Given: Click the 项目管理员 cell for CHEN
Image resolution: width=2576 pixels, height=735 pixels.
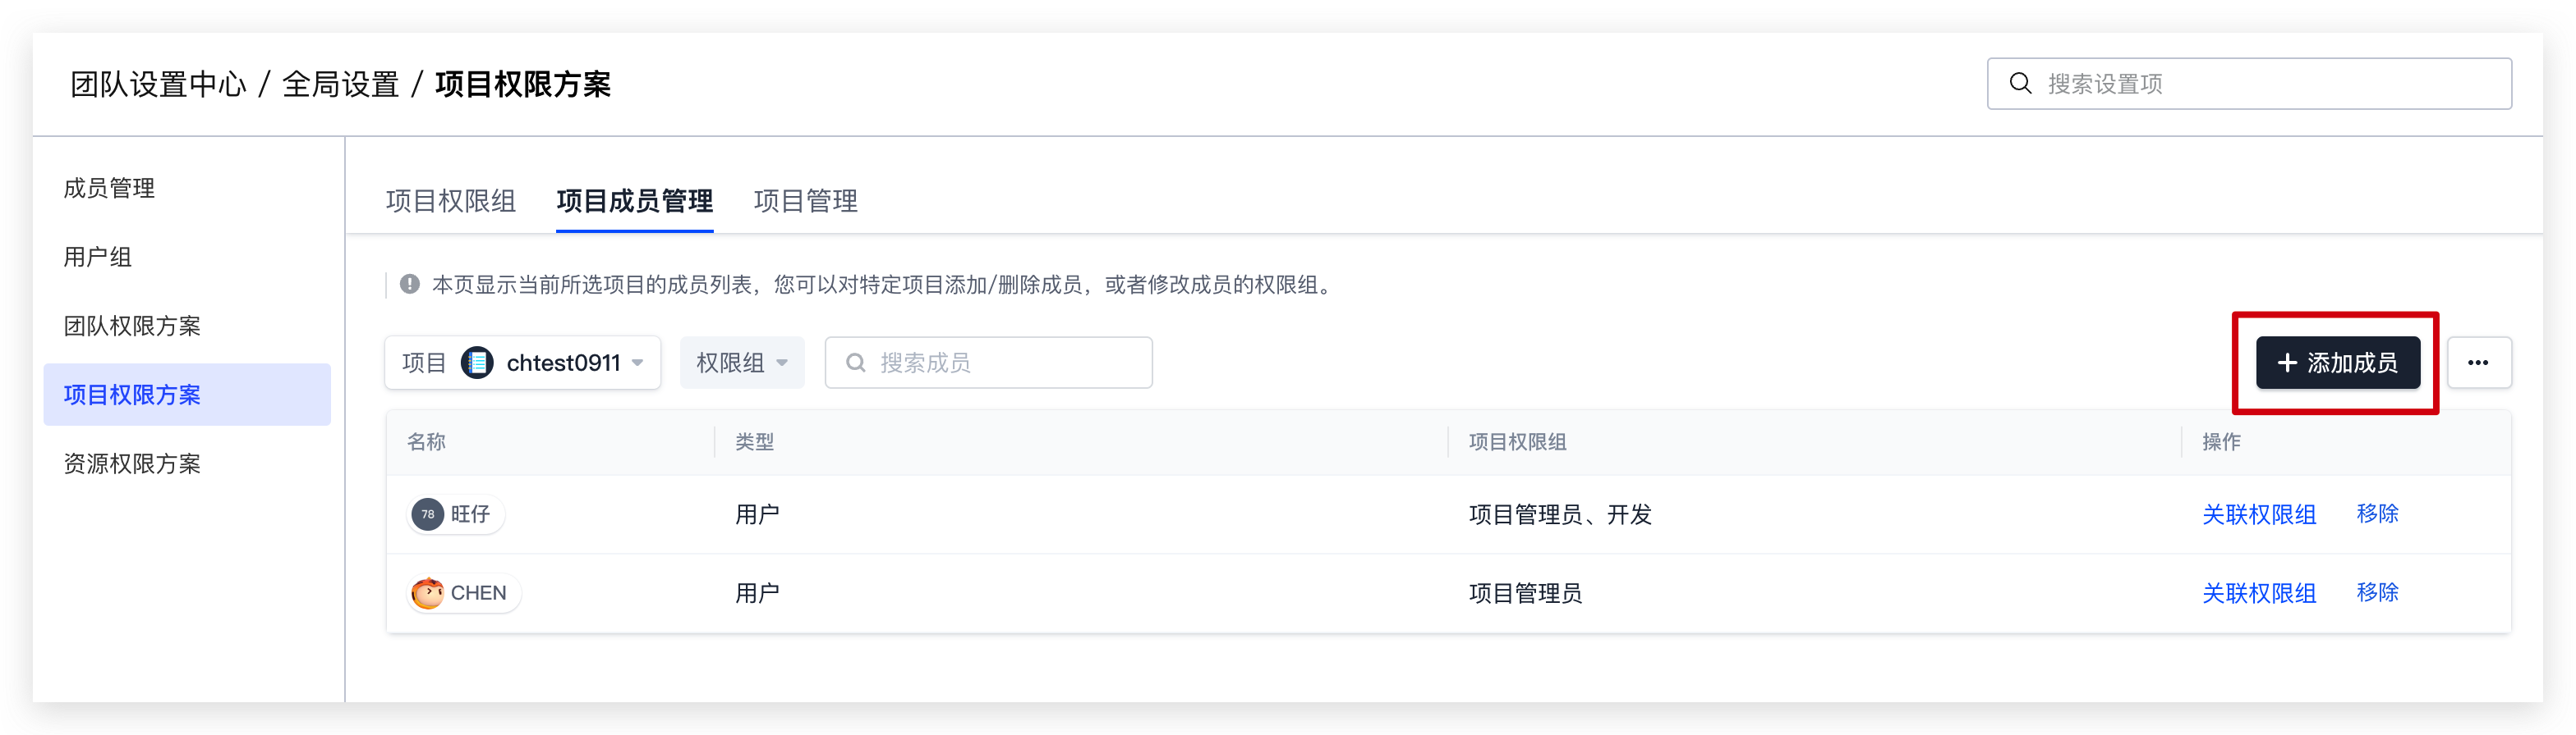Looking at the screenshot, I should click(1526, 593).
